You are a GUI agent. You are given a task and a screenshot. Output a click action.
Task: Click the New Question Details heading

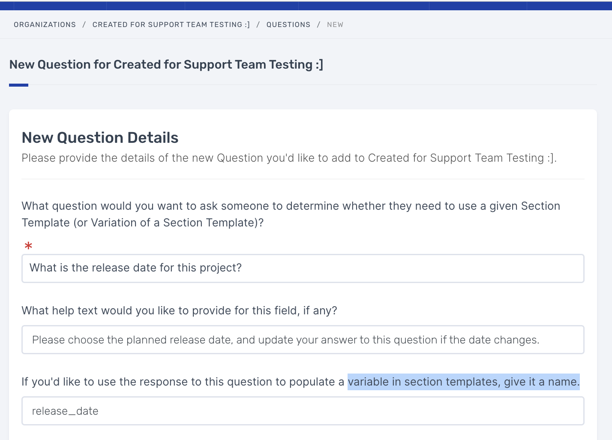(x=100, y=138)
